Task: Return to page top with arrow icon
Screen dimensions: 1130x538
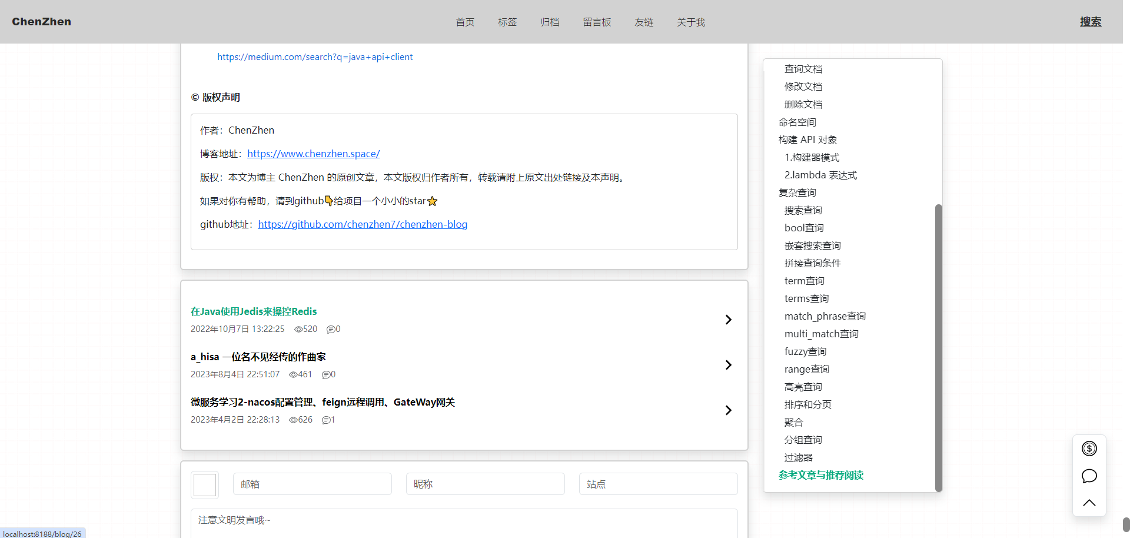Action: 1089,503
